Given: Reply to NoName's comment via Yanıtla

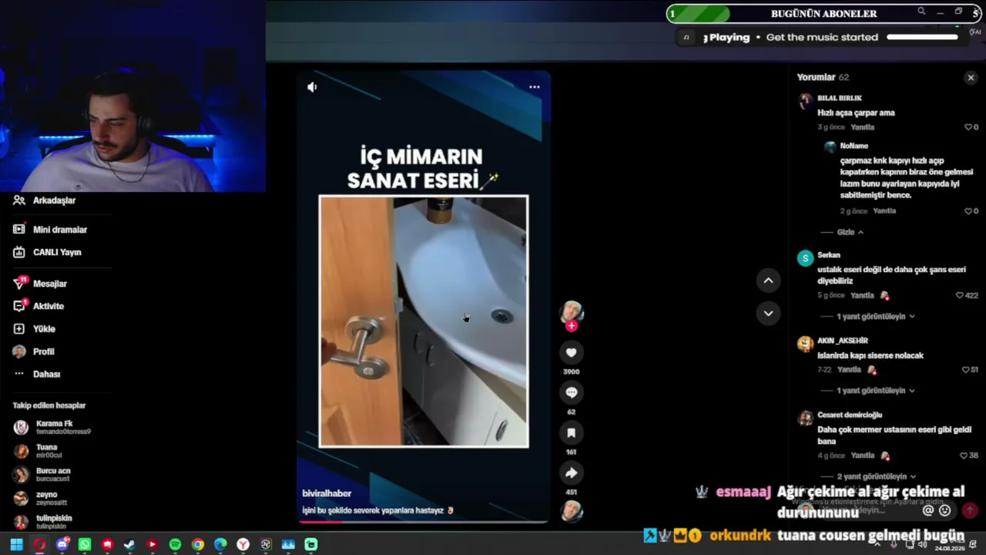Looking at the screenshot, I should [x=884, y=211].
